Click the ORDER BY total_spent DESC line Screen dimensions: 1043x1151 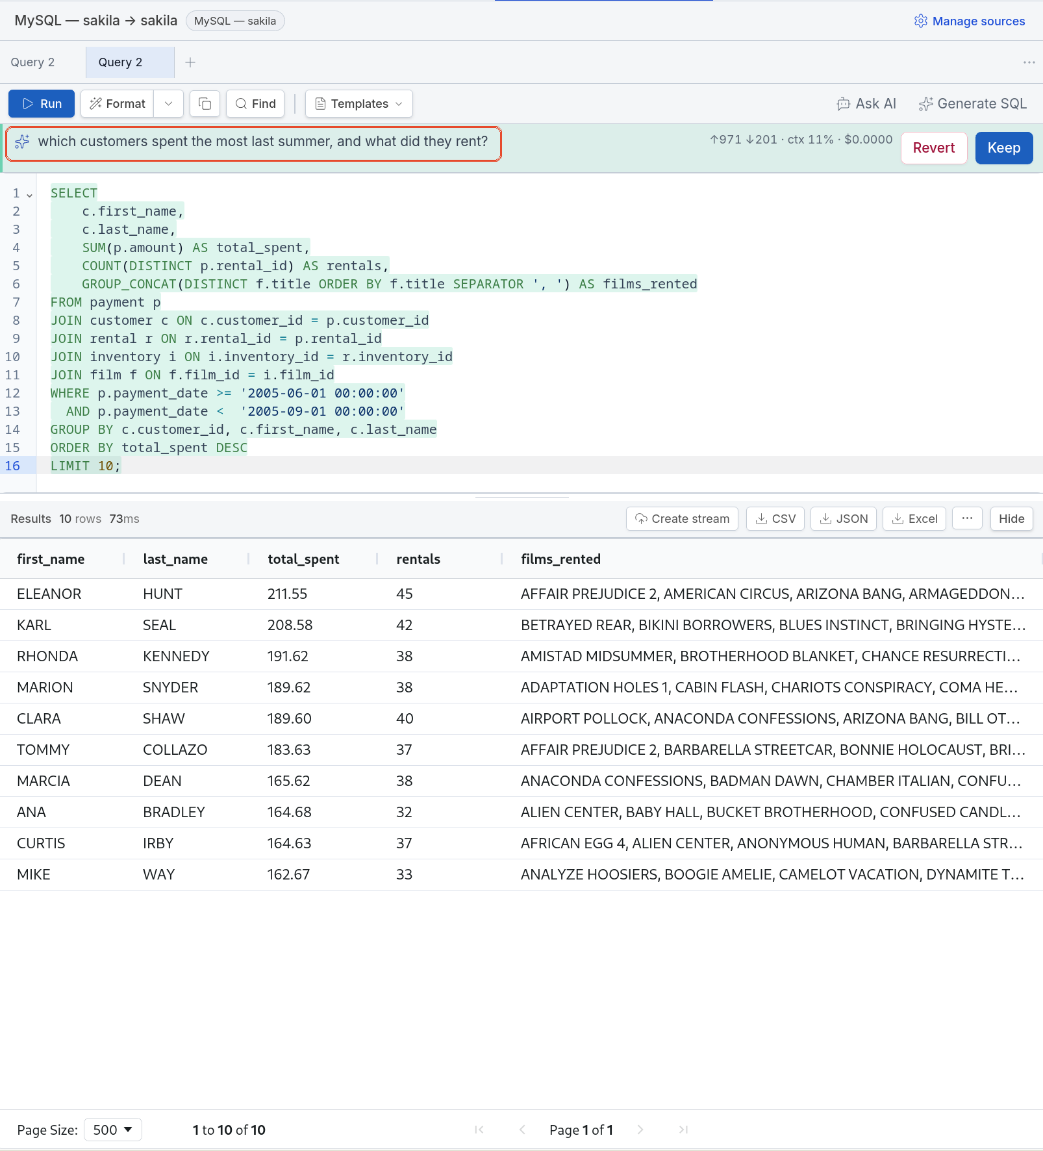coord(149,448)
